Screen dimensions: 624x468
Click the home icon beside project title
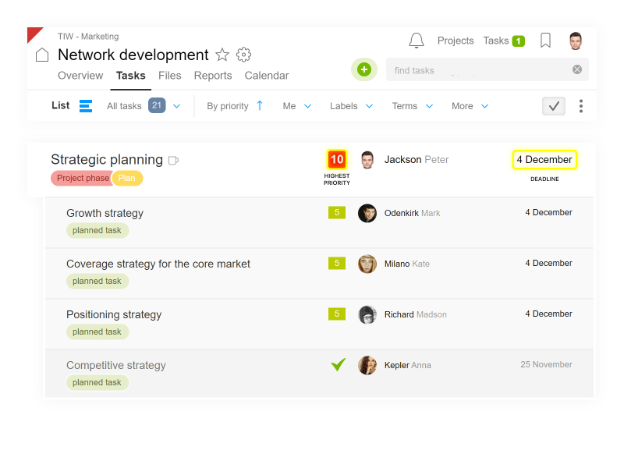[42, 55]
